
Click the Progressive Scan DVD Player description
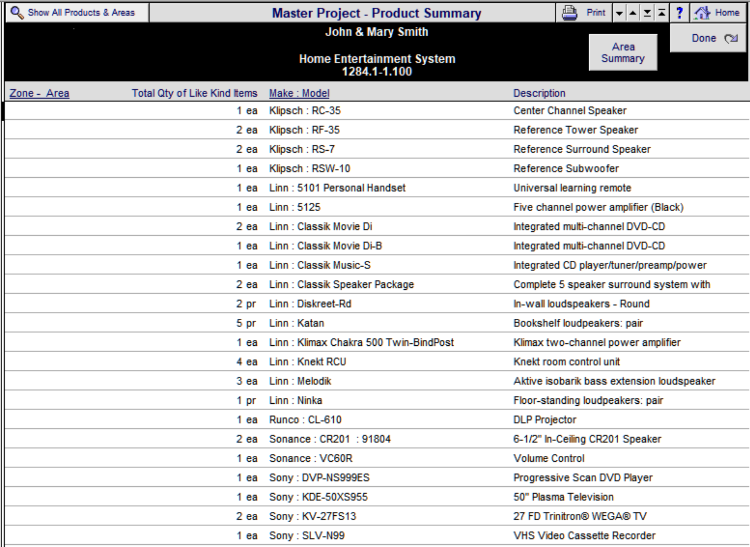click(x=583, y=477)
